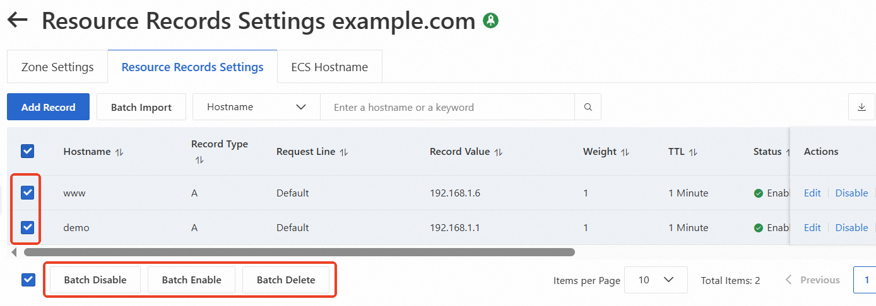The height and width of the screenshot is (306, 876).
Task: Click the green rocket icon beside example.com
Action: pos(490,21)
